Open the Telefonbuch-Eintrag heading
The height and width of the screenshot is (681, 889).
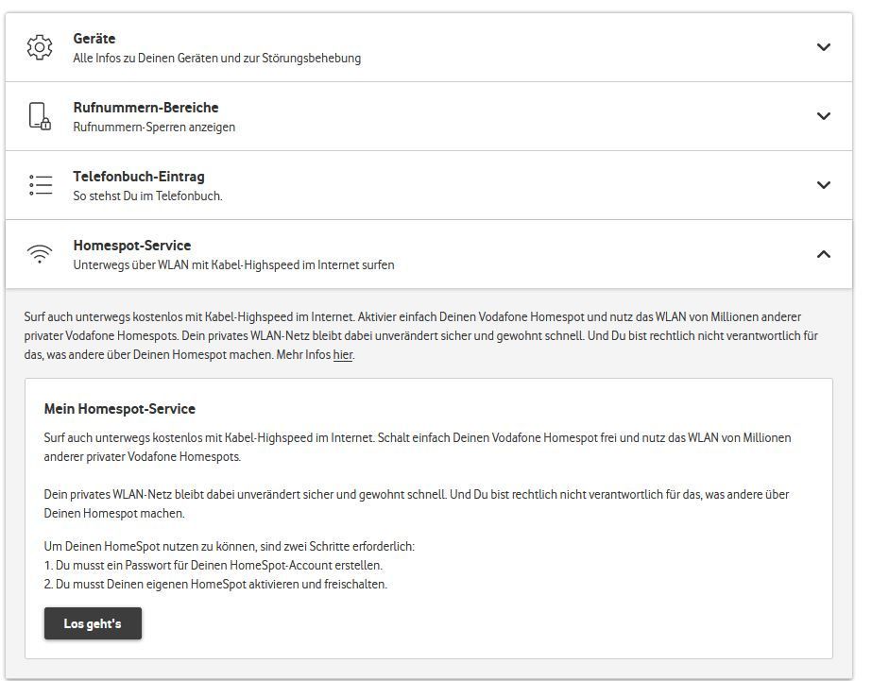tap(139, 177)
